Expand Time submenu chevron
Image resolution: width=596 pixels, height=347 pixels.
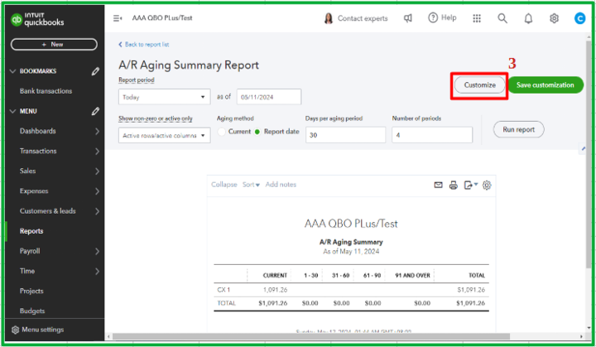click(98, 272)
